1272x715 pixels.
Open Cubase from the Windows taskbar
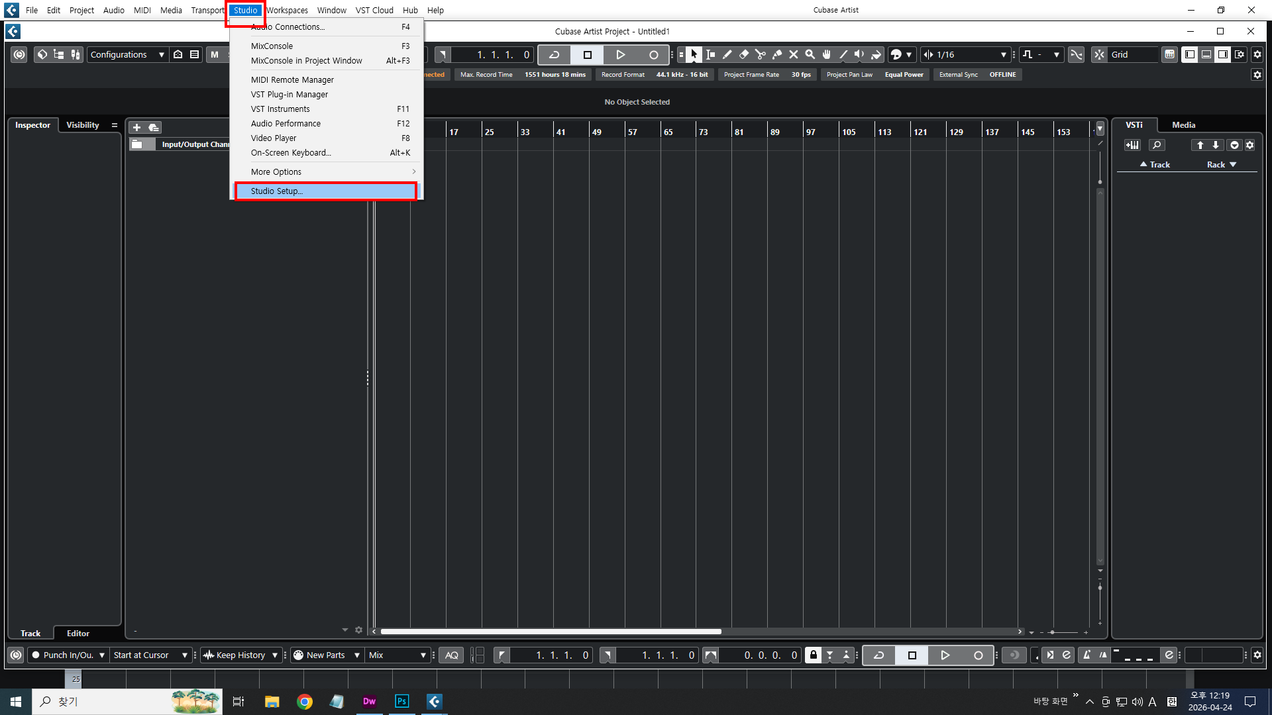(434, 701)
